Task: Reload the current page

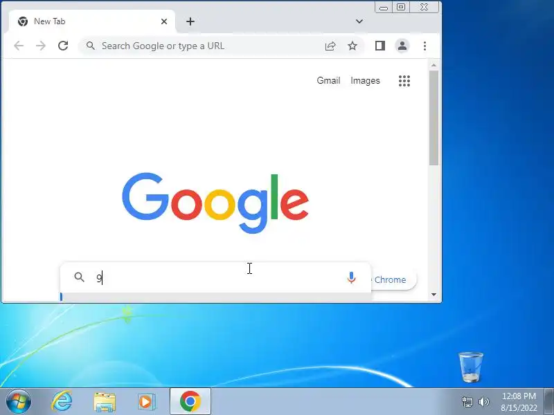Action: (x=63, y=46)
